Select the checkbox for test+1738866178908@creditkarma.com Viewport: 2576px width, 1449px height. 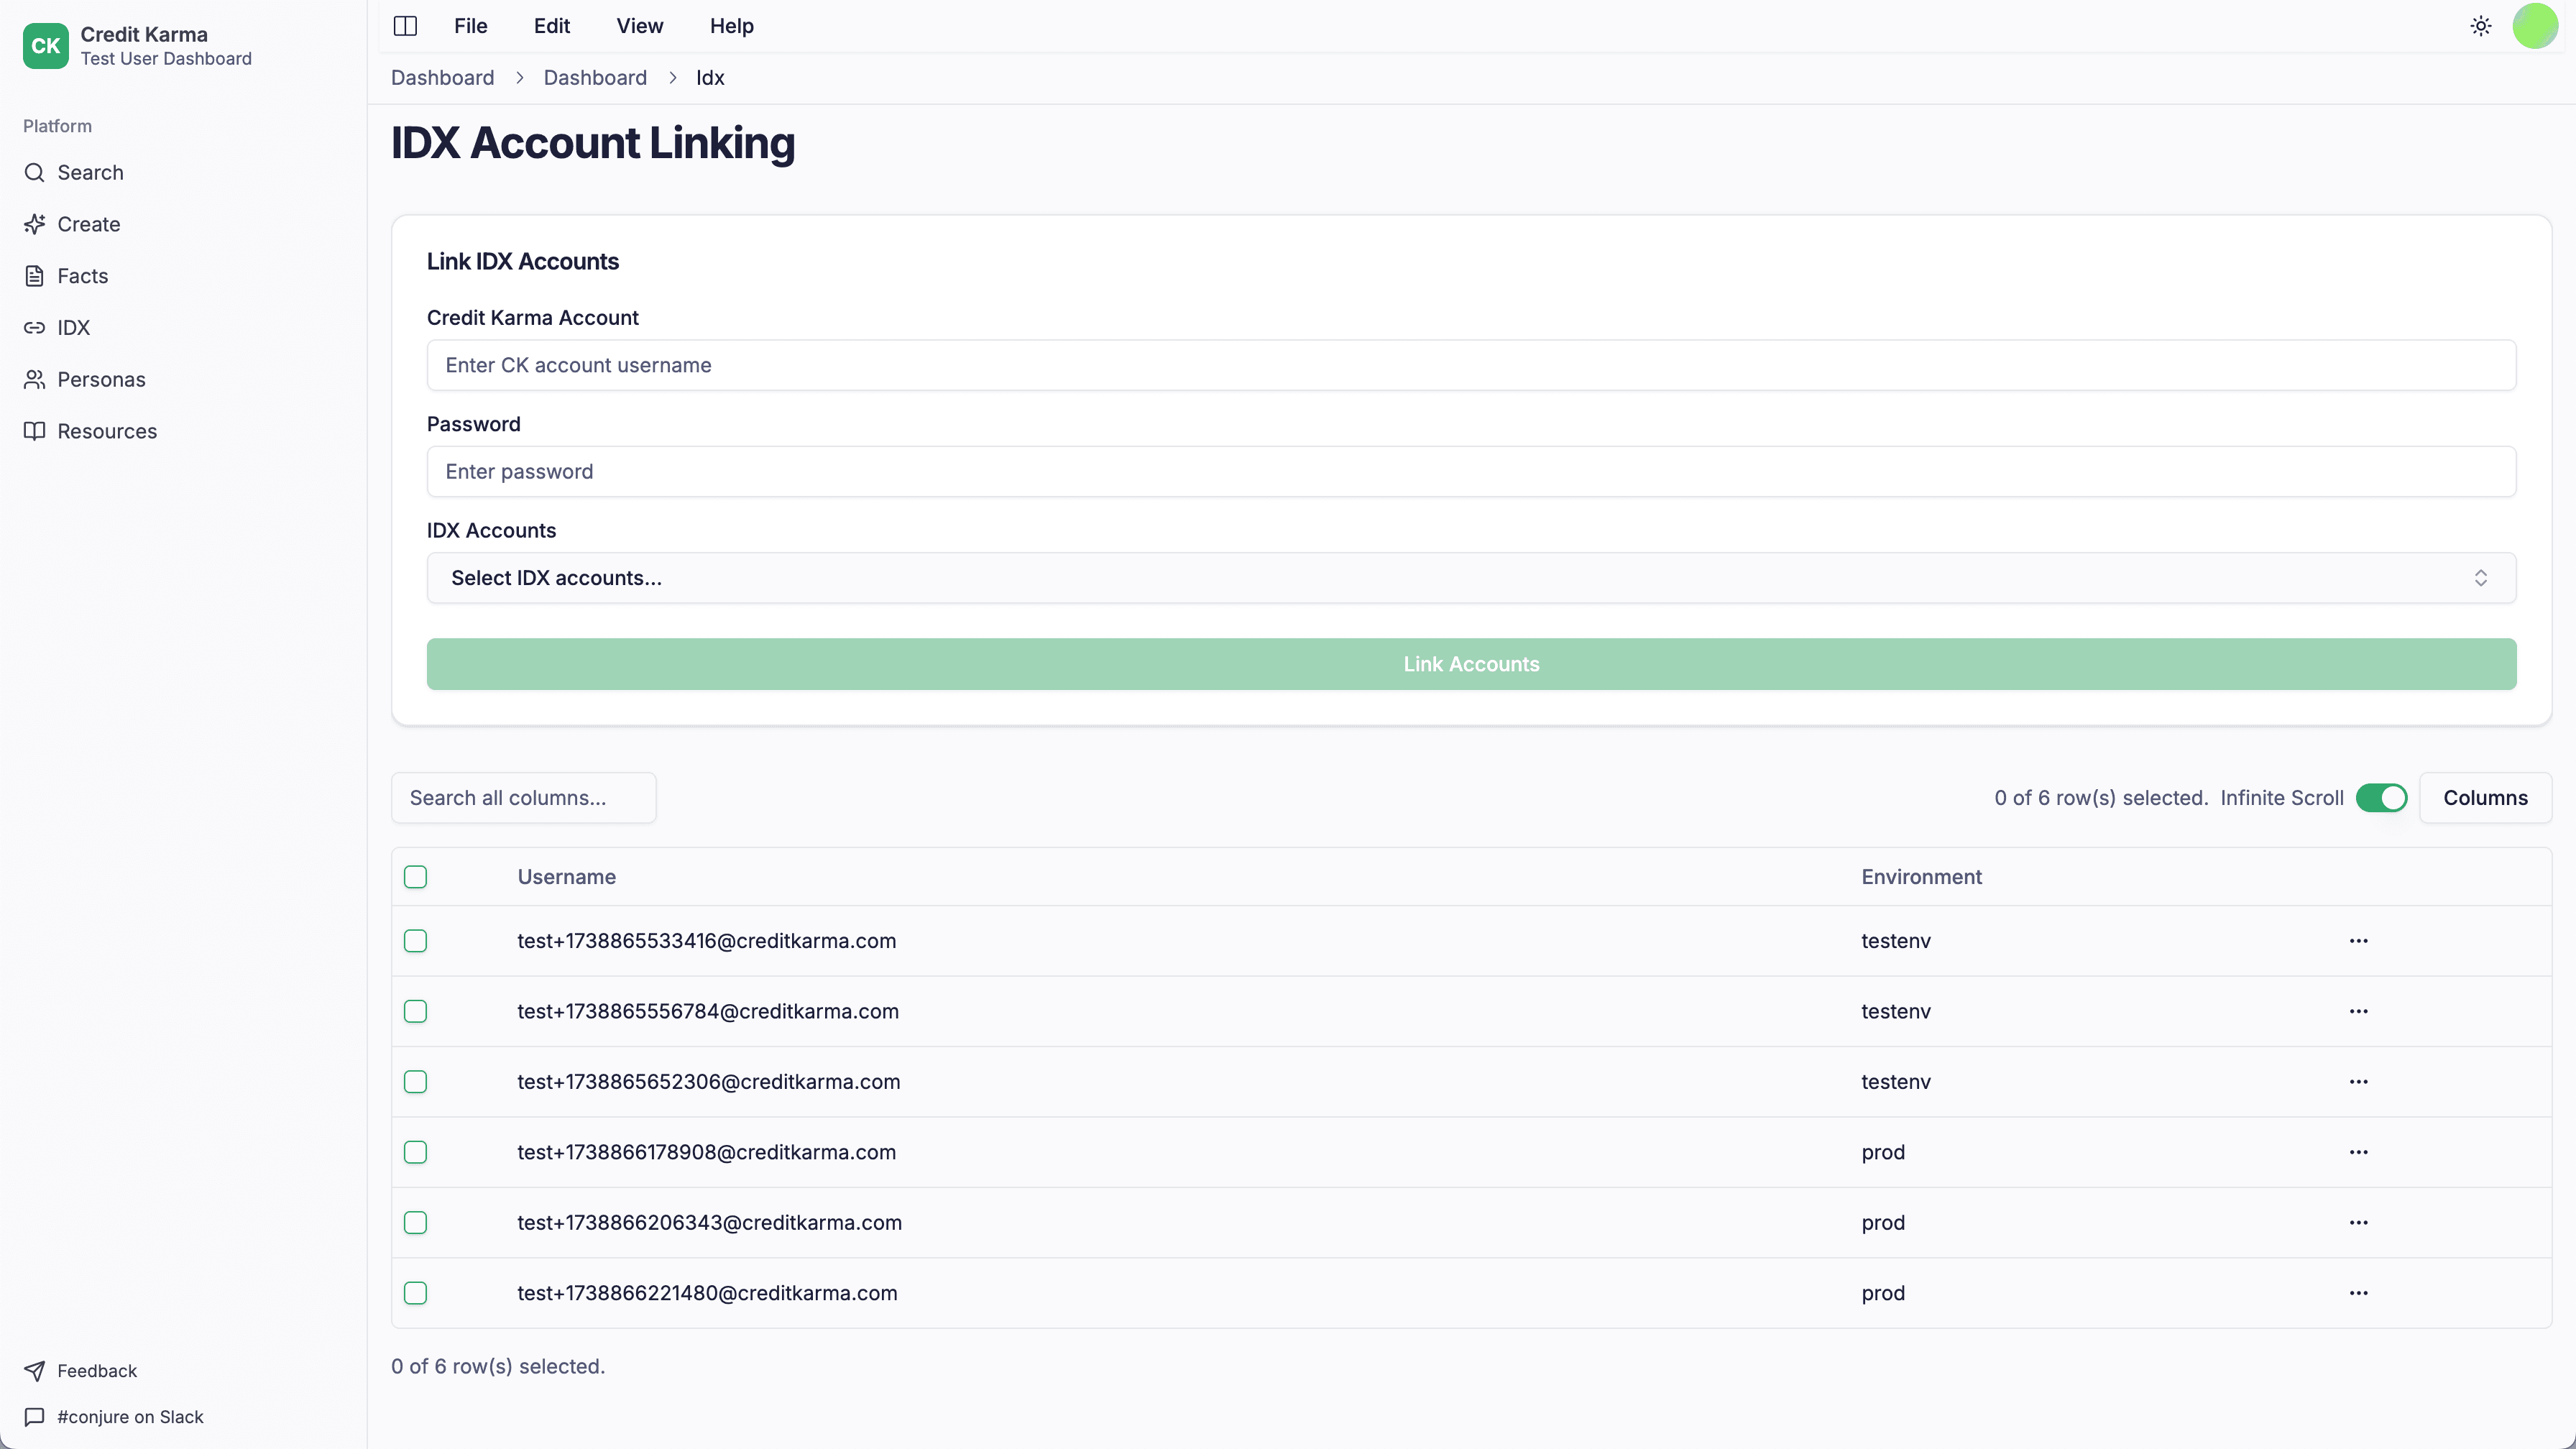[x=415, y=1152]
